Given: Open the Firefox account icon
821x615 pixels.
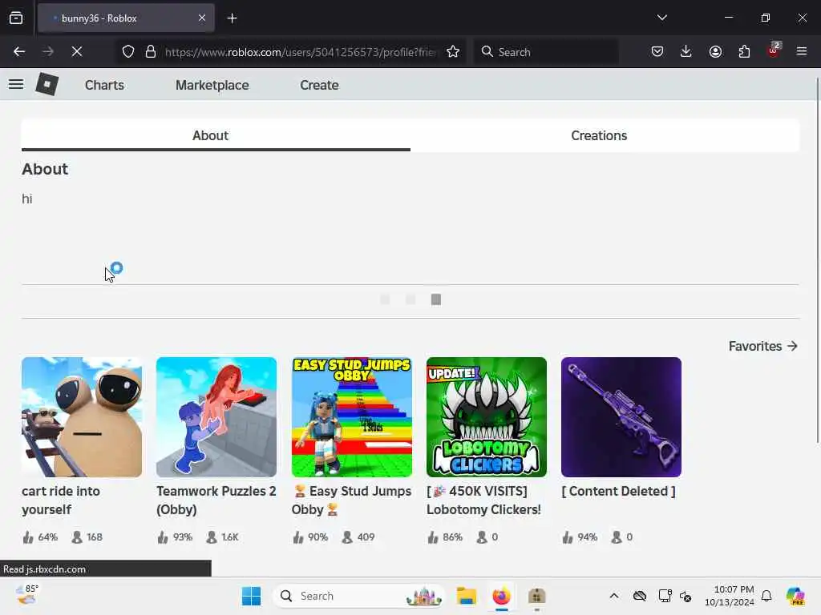Looking at the screenshot, I should [x=715, y=51].
